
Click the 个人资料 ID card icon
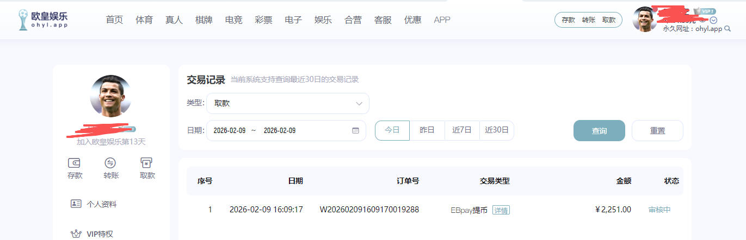(x=76, y=204)
